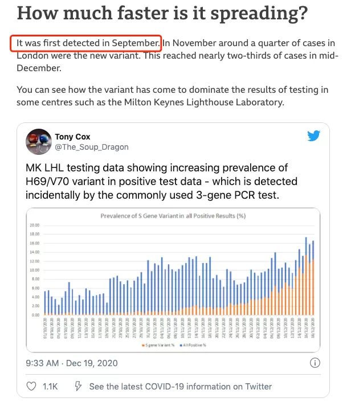Click the tweet text about MK LHL testing
Screen dimensions: 343x406
coord(161,182)
